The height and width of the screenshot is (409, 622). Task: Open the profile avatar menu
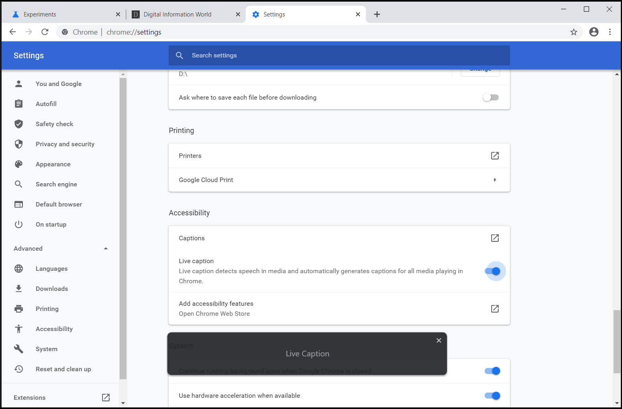[x=594, y=32]
